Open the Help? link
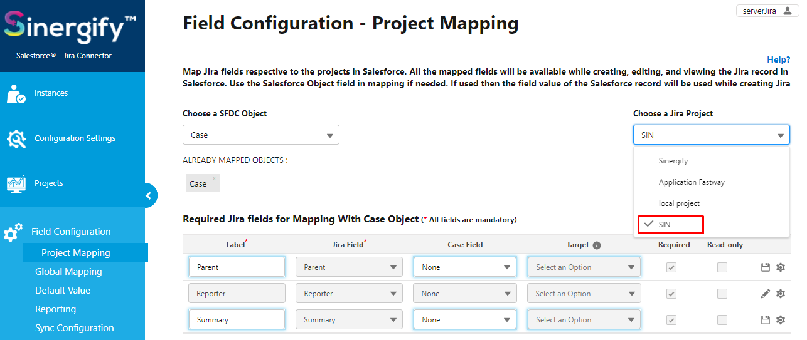The image size is (807, 340). (778, 59)
